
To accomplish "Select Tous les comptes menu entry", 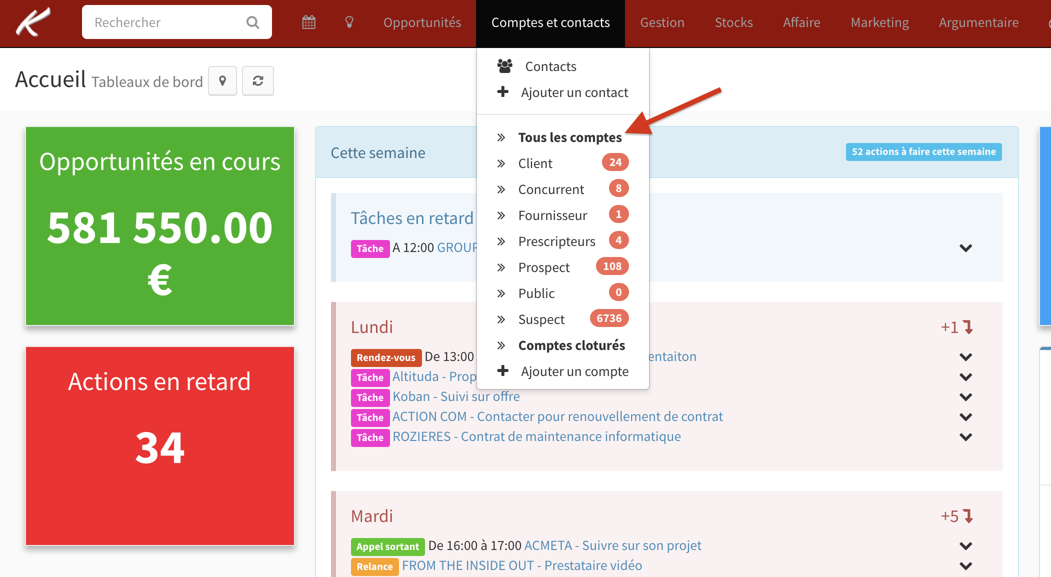I will click(569, 137).
